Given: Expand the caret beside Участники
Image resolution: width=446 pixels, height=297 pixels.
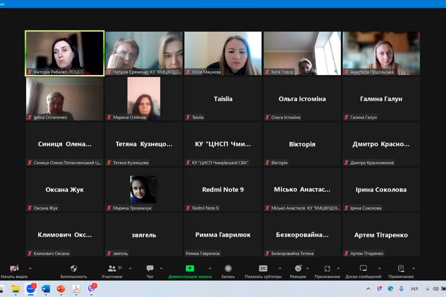Looking at the screenshot, I should pyautogui.click(x=130, y=268).
